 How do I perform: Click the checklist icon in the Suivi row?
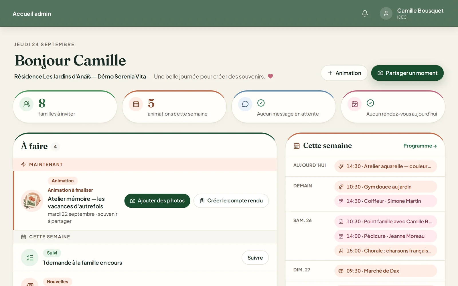pyautogui.click(x=29, y=258)
